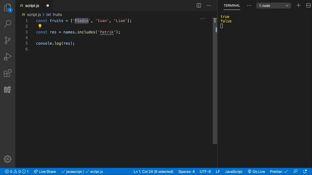Screen dimensions: 312x175
Task: Click the terminal cursor prompt
Action: 221,26
